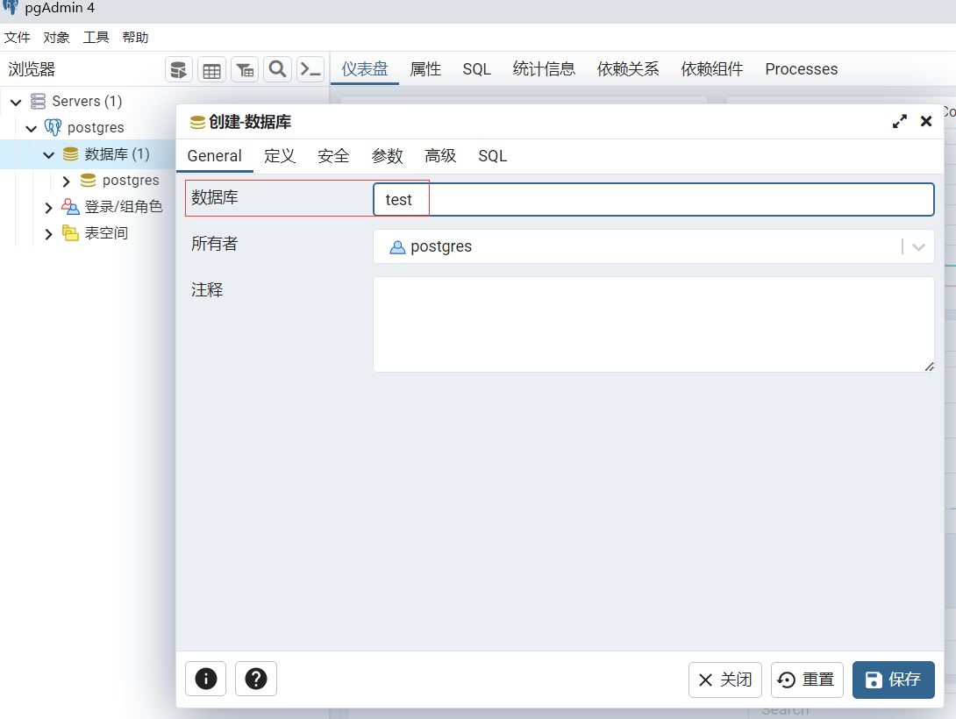Switch to the 定义 tab

[x=280, y=156]
